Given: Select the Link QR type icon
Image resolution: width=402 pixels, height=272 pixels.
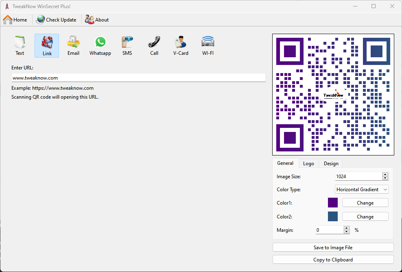Looking at the screenshot, I should pos(47,46).
